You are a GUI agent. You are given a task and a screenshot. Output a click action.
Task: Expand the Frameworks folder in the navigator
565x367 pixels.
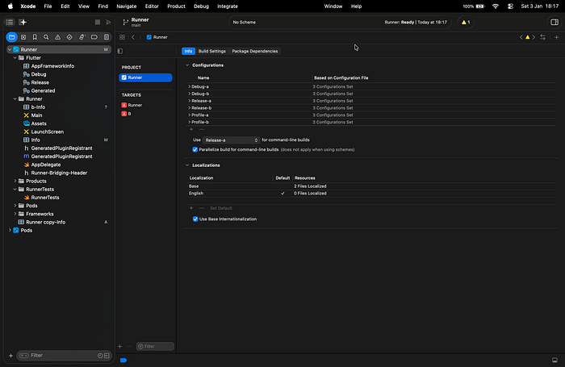[15, 214]
